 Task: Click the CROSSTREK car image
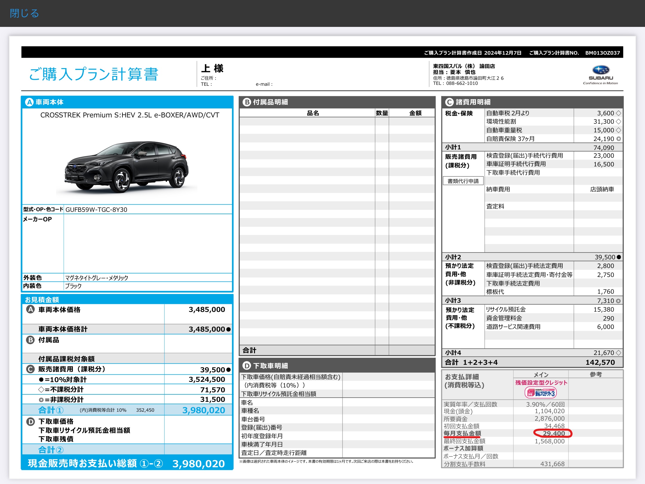pos(127,167)
